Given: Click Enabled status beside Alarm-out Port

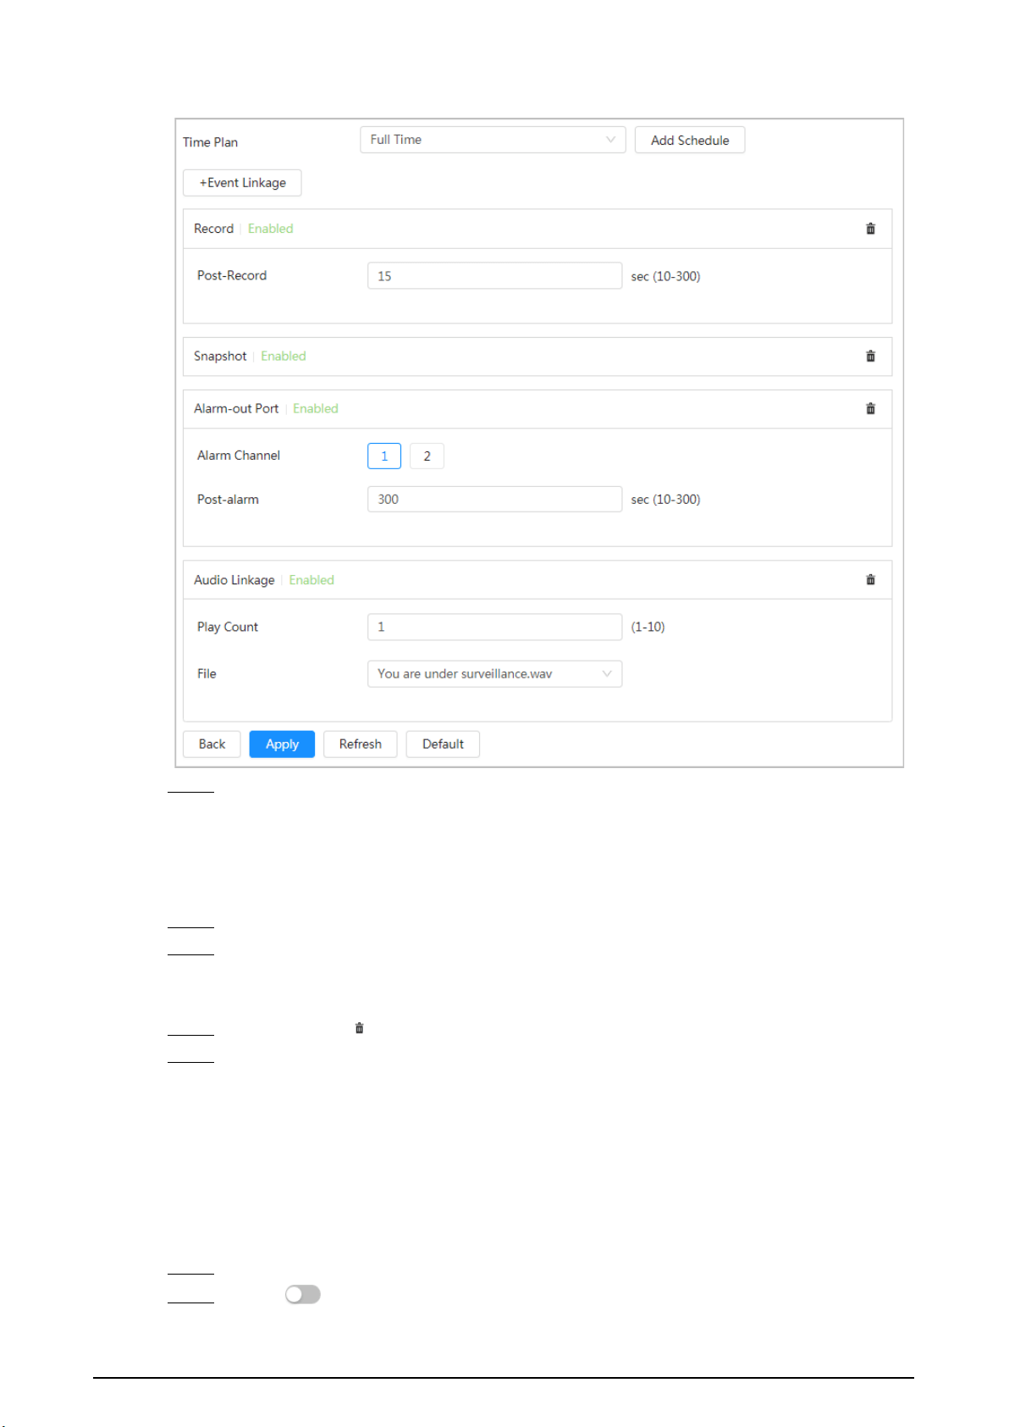Looking at the screenshot, I should (x=316, y=409).
